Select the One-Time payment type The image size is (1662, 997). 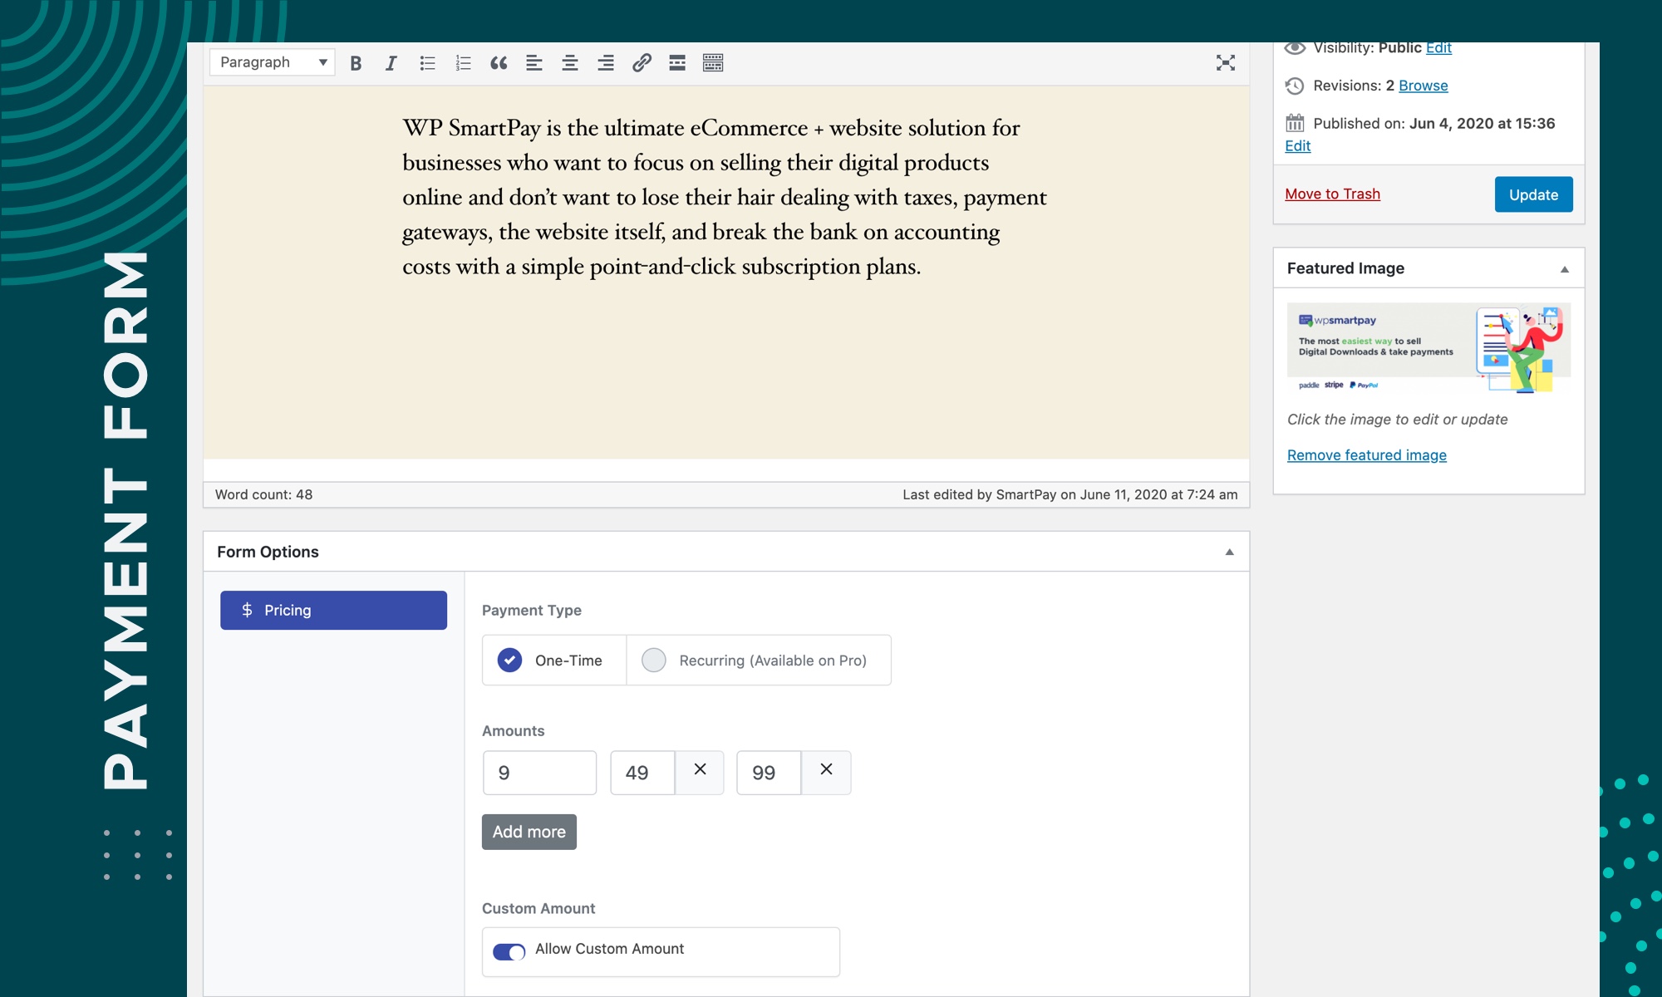click(509, 661)
